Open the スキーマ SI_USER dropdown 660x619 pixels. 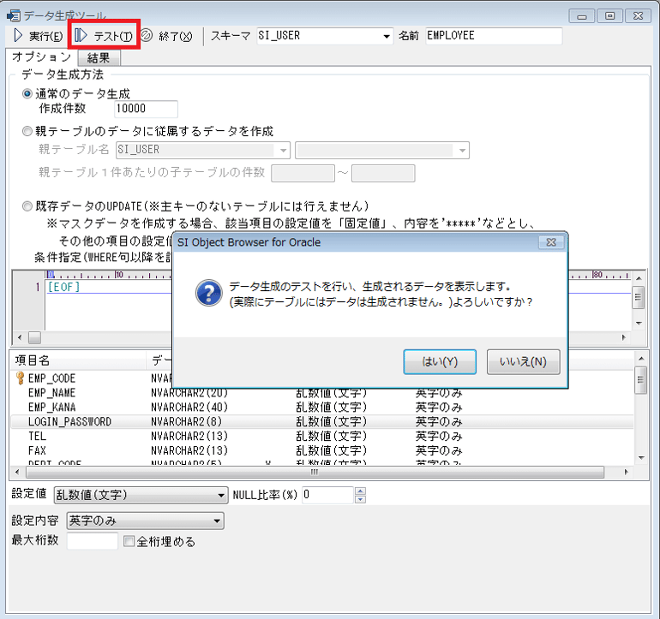click(386, 36)
